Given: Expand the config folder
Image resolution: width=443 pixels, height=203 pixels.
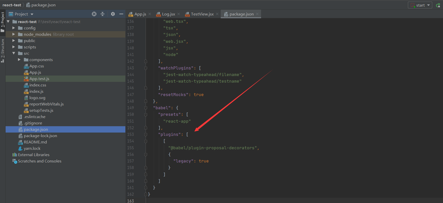Looking at the screenshot, I should pyautogui.click(x=14, y=28).
